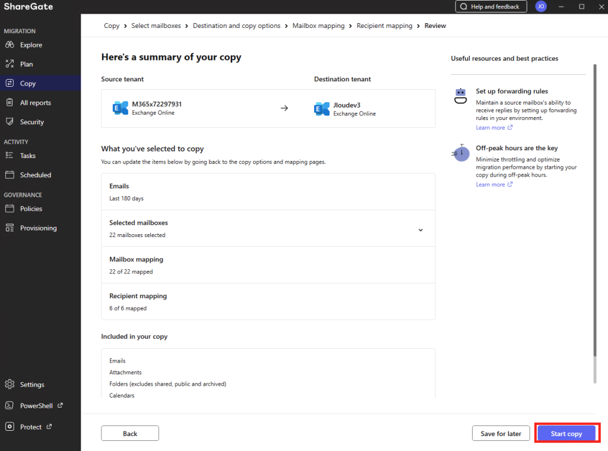Go to Destination and copy options step

[x=236, y=26]
